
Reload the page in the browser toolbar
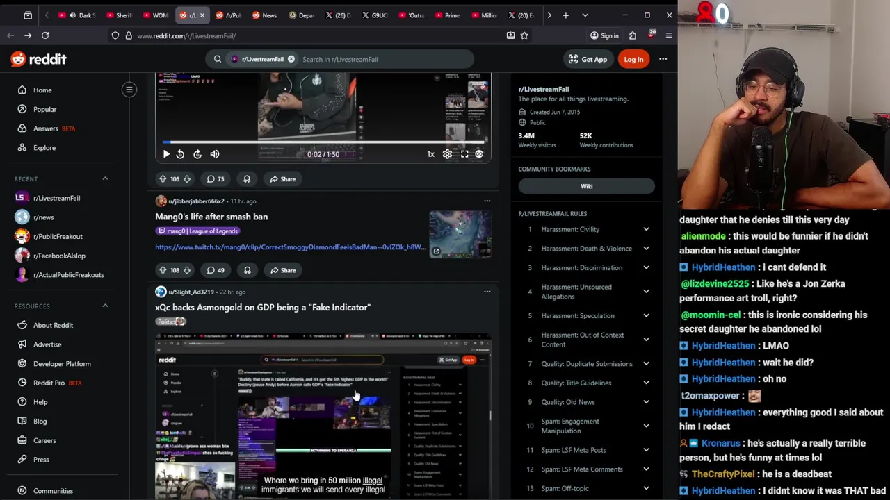click(45, 35)
